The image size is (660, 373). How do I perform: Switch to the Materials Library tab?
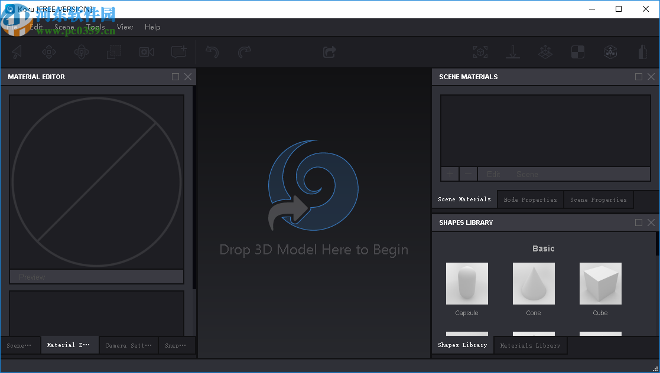point(530,345)
